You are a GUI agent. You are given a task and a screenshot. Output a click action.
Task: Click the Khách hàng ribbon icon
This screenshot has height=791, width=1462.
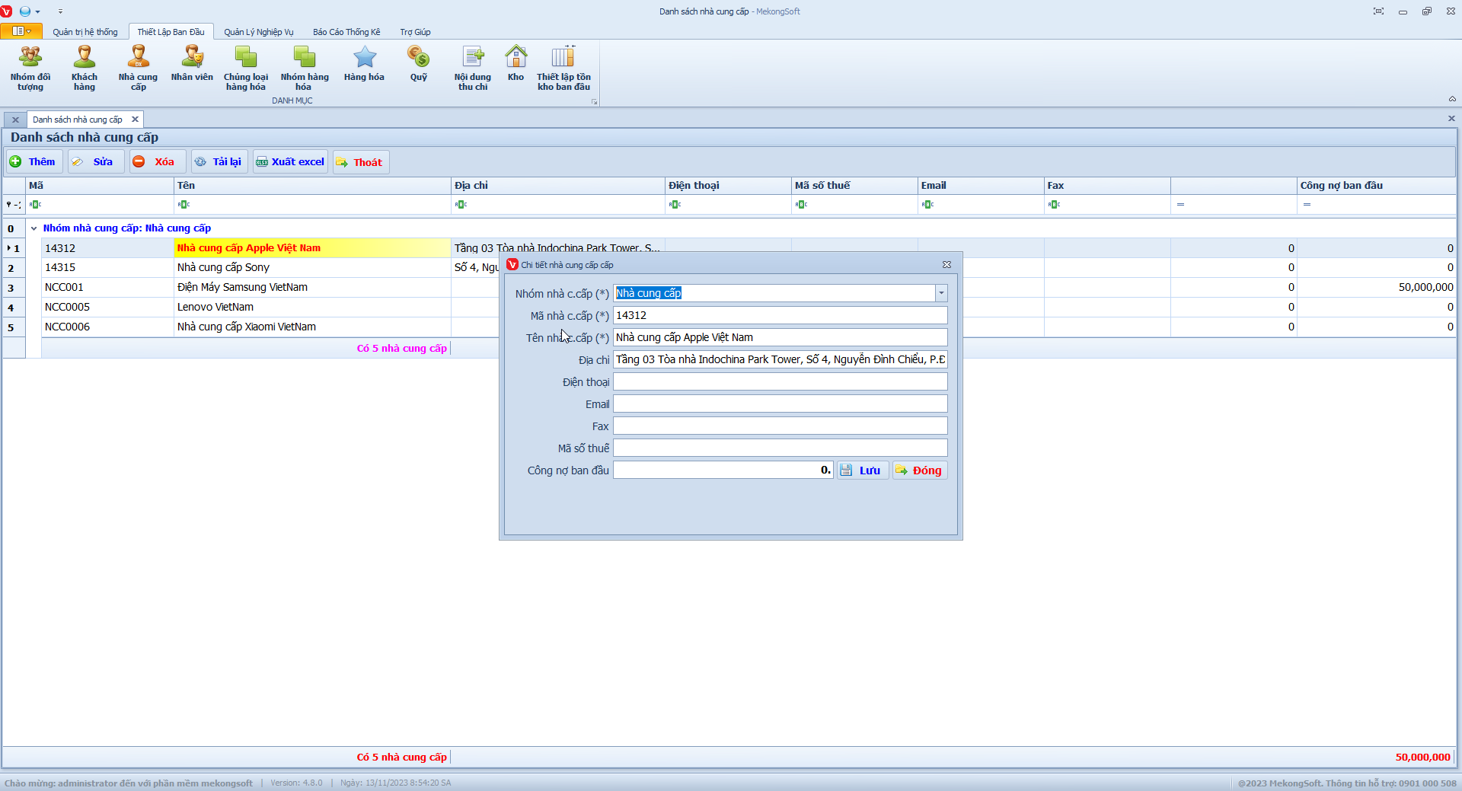(x=85, y=68)
